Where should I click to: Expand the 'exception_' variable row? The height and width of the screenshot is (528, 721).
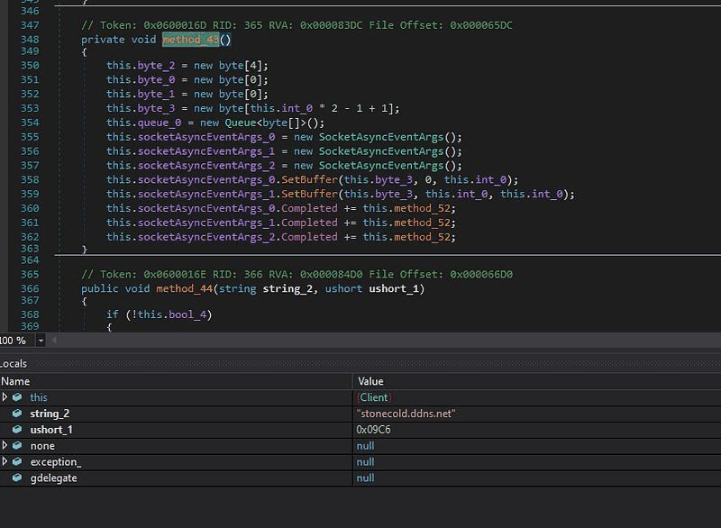coord(5,461)
